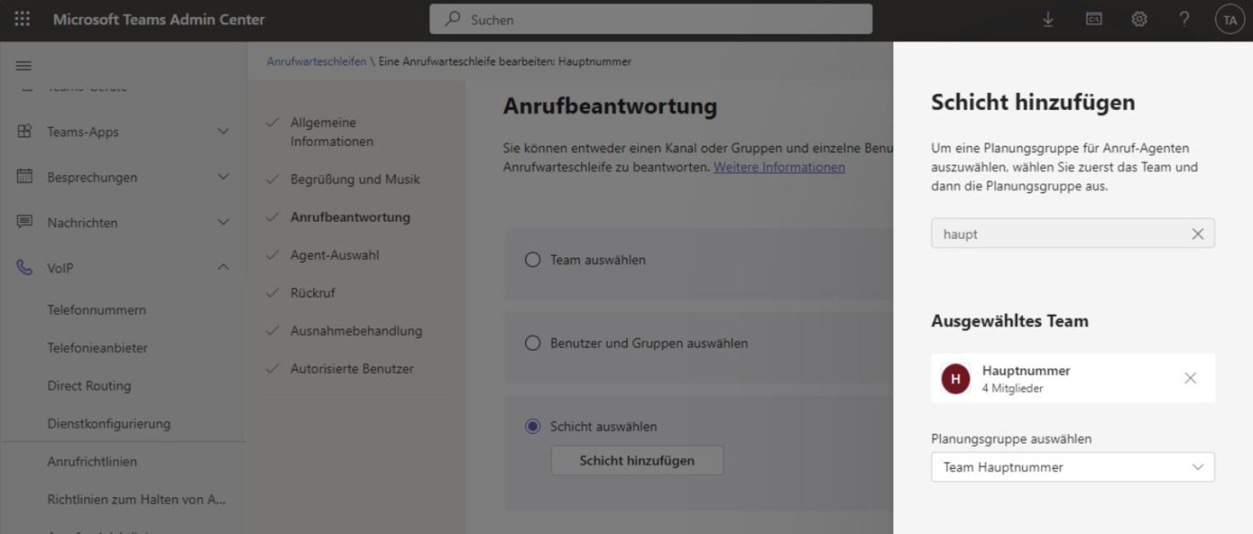
Task: Open the app launcher grid icon
Action: coord(21,18)
